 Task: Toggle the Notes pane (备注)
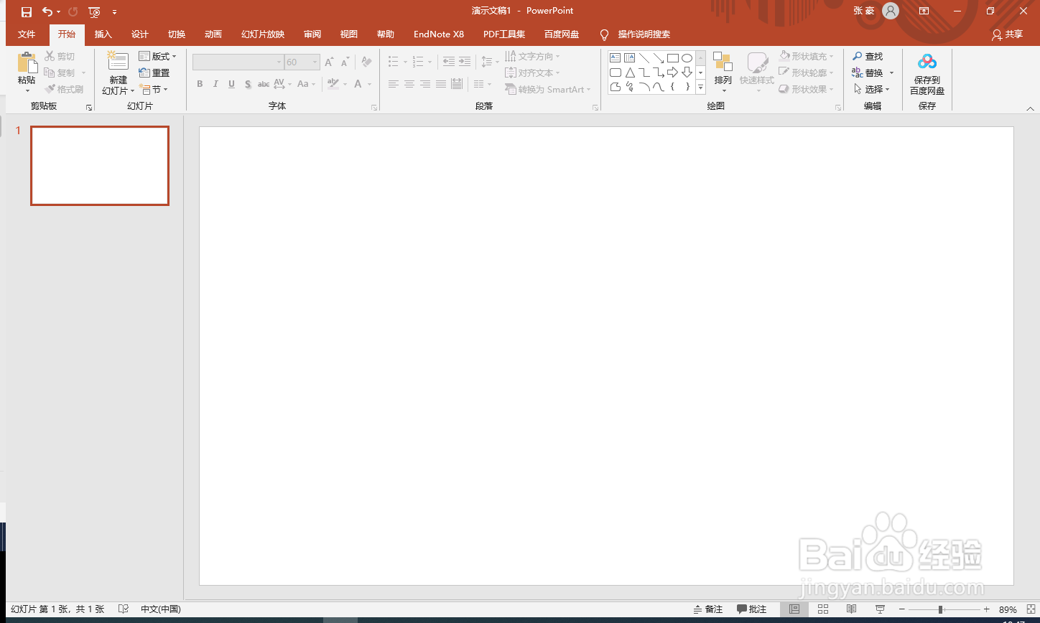click(707, 609)
